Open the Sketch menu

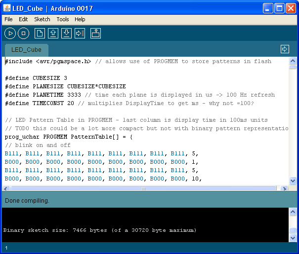(x=42, y=19)
